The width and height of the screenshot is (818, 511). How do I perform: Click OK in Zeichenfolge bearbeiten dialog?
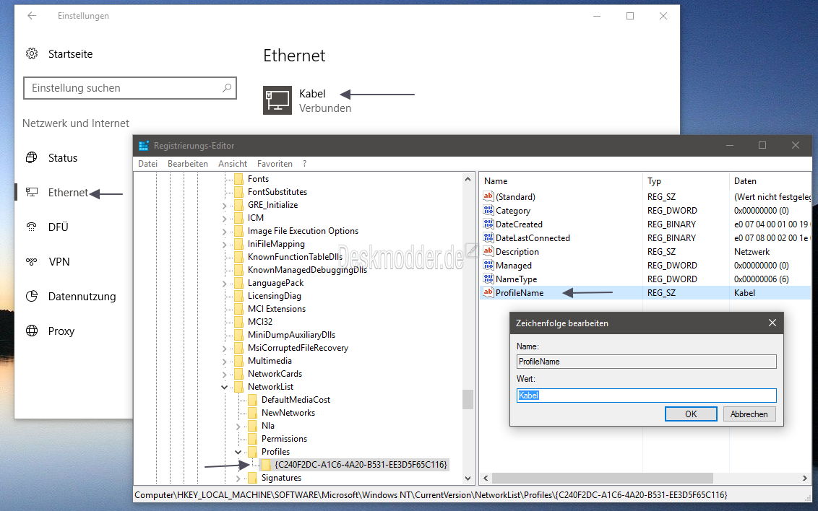tap(691, 414)
